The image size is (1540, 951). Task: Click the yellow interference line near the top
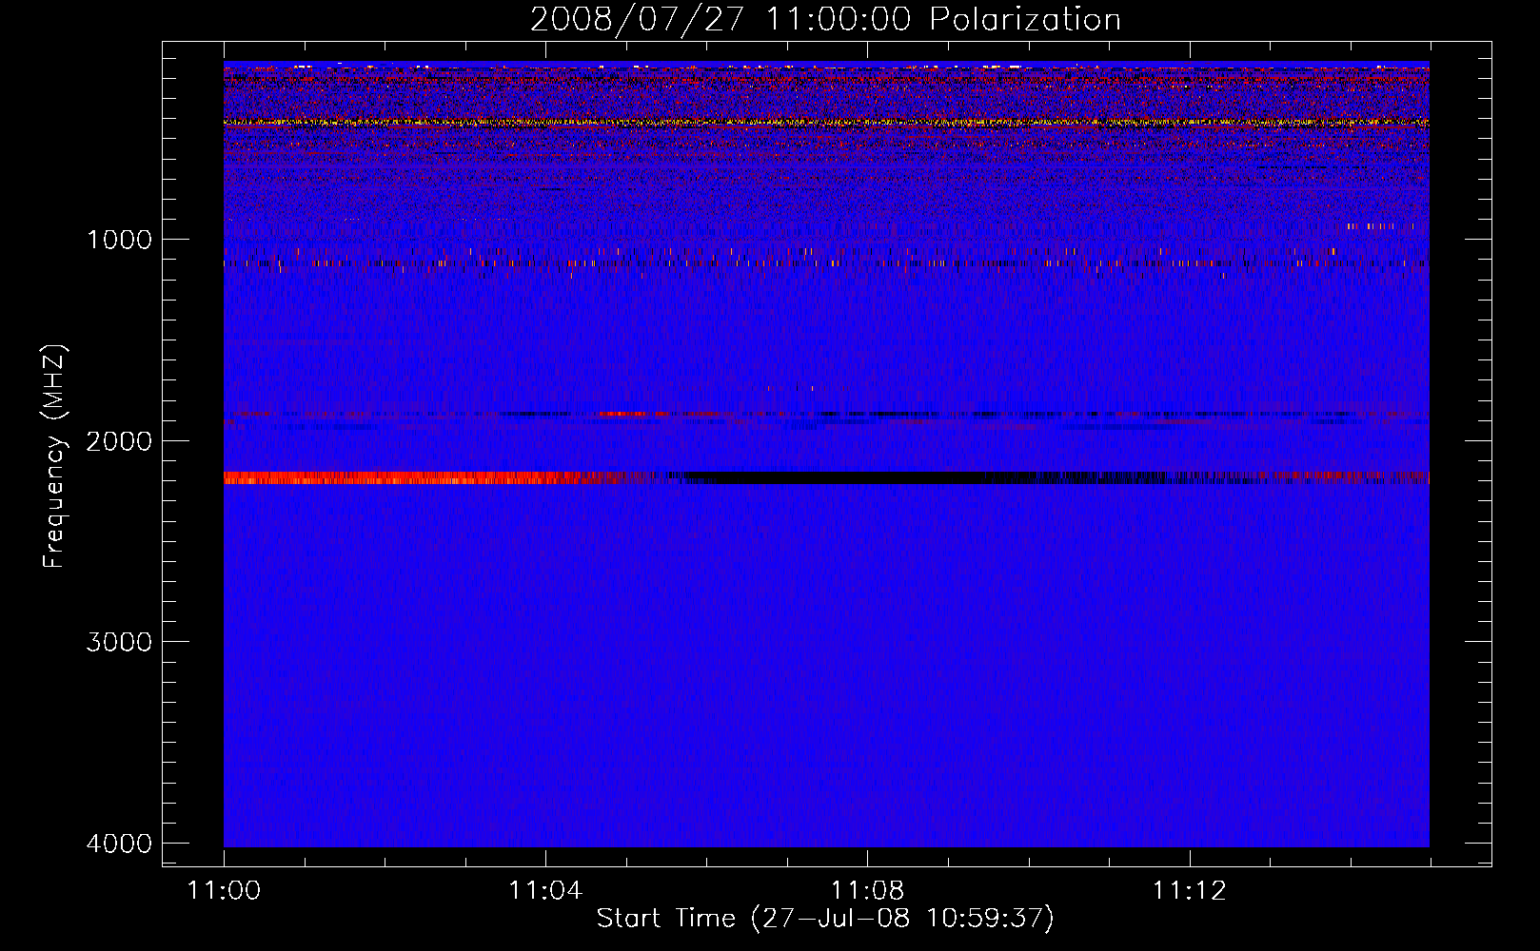pyautogui.click(x=826, y=123)
